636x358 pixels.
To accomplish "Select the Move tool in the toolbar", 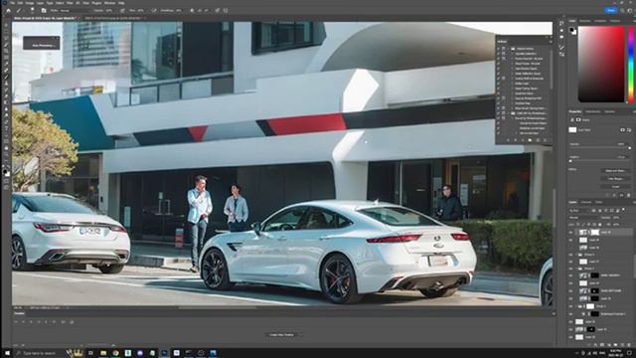I will [6, 25].
